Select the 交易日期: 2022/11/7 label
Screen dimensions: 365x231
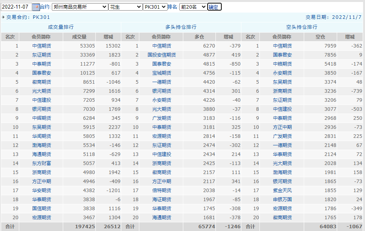[x=334, y=17]
